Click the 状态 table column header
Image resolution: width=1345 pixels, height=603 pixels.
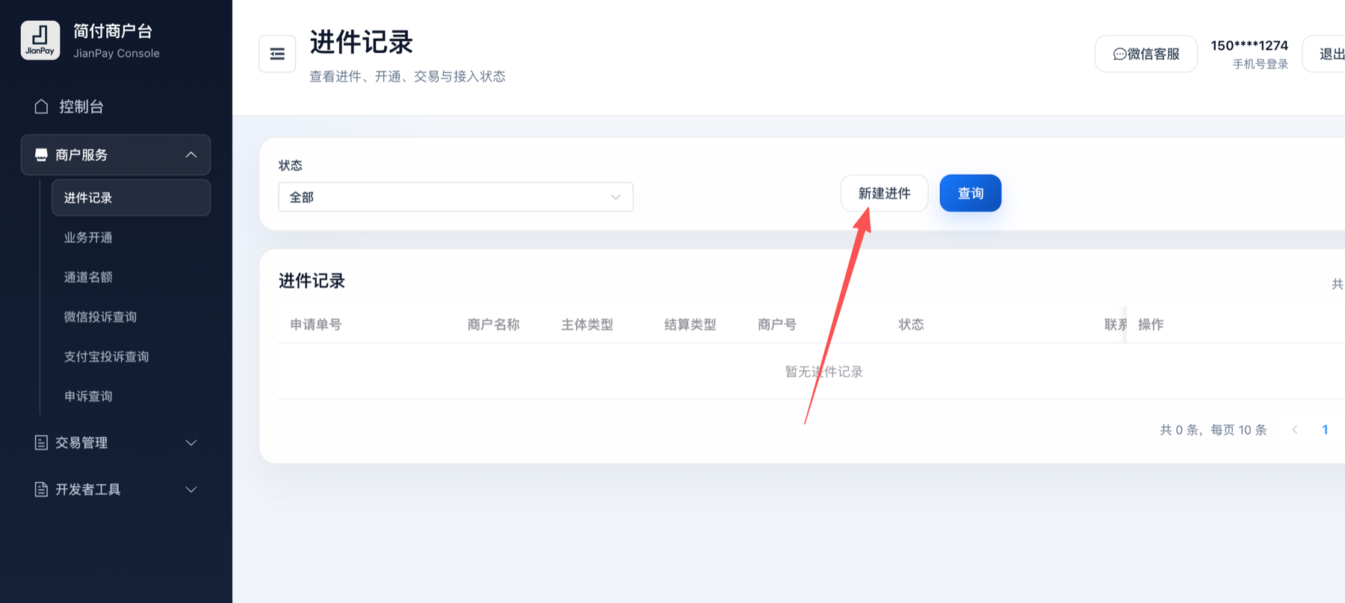pos(911,325)
